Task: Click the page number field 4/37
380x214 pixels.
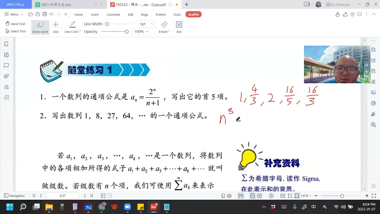Action: coord(63,196)
